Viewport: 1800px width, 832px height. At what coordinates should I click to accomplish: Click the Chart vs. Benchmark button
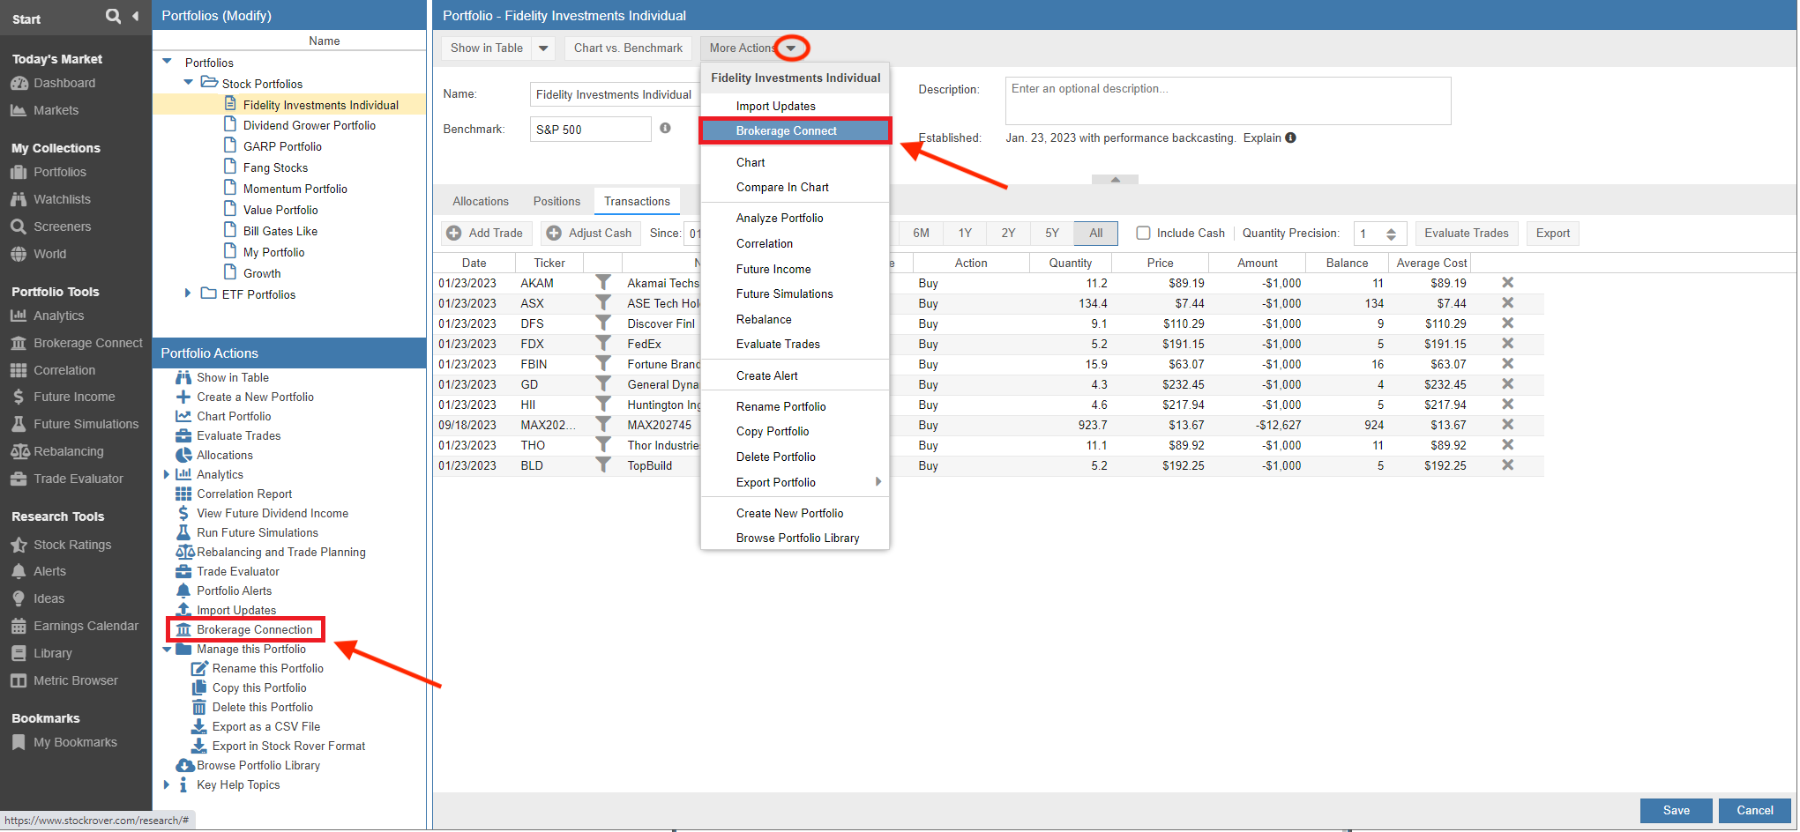point(628,48)
